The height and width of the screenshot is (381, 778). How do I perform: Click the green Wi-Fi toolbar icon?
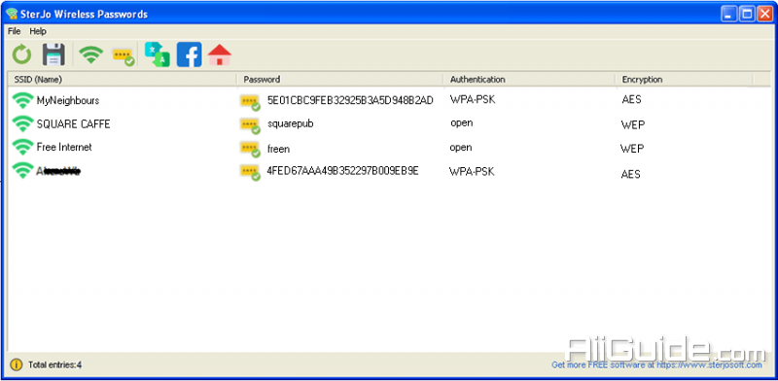click(90, 54)
